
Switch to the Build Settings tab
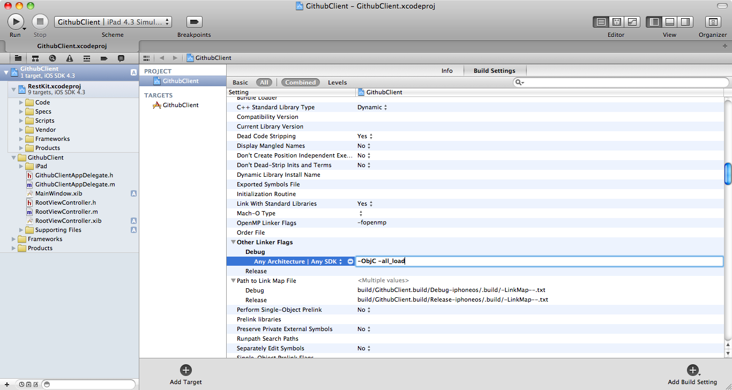coord(494,71)
